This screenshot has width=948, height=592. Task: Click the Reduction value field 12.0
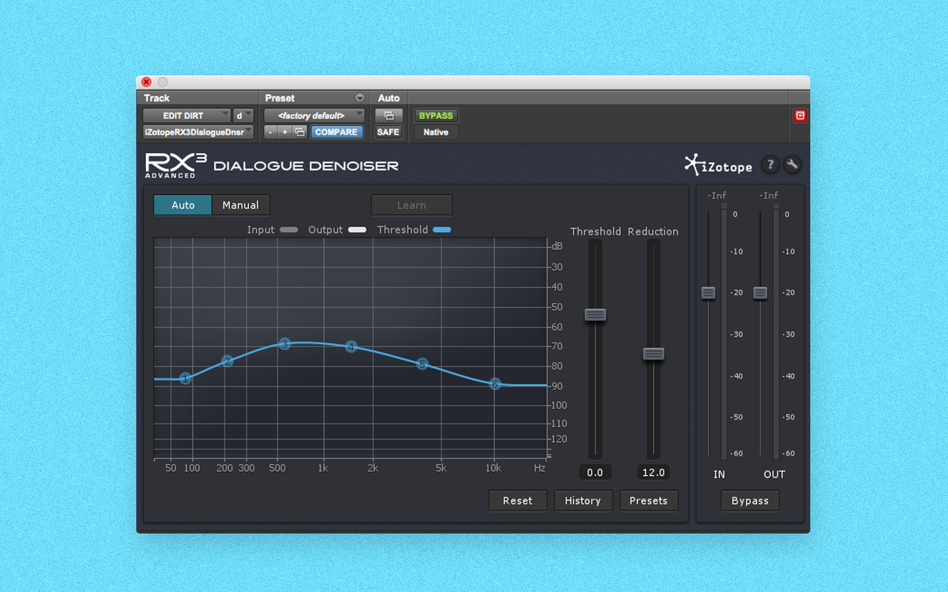coord(653,472)
